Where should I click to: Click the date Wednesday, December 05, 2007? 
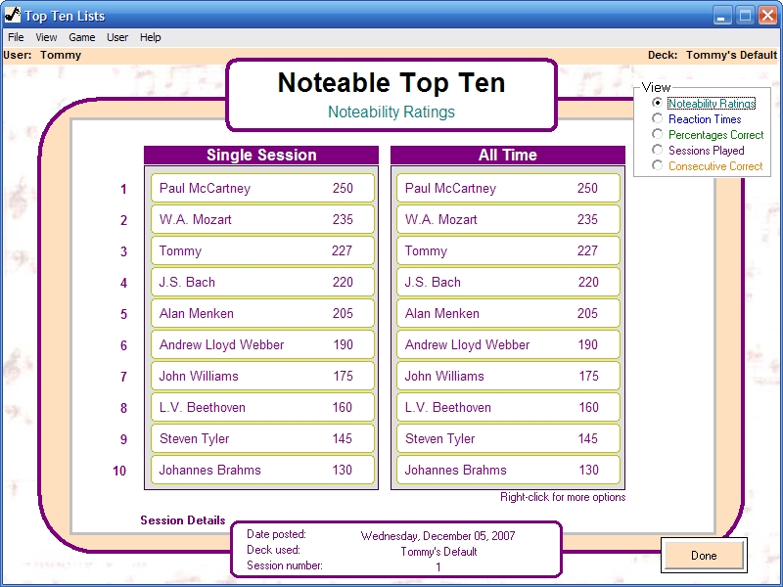438,535
